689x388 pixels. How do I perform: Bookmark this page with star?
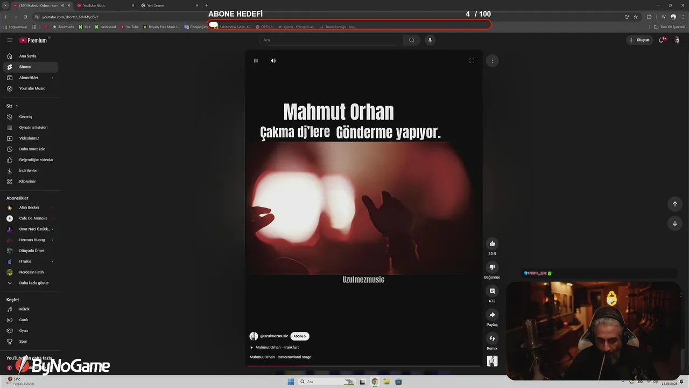coord(636,17)
